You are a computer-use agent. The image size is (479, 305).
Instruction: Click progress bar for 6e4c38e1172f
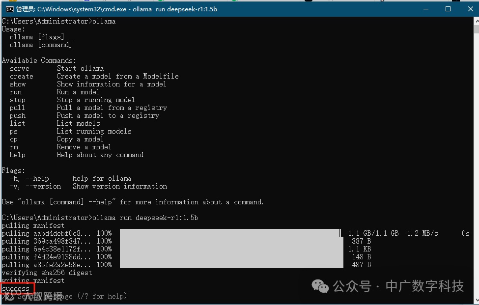point(231,249)
